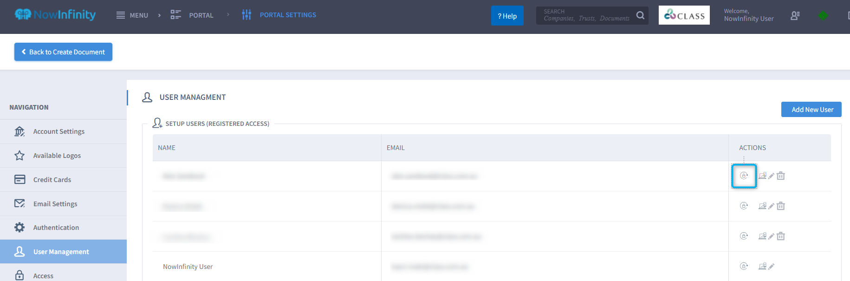Viewport: 850px width, 281px height.
Task: Select Email Settings in sidebar
Action: pyautogui.click(x=55, y=204)
